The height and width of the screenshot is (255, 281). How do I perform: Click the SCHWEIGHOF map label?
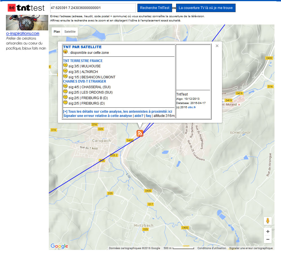pos(240,133)
